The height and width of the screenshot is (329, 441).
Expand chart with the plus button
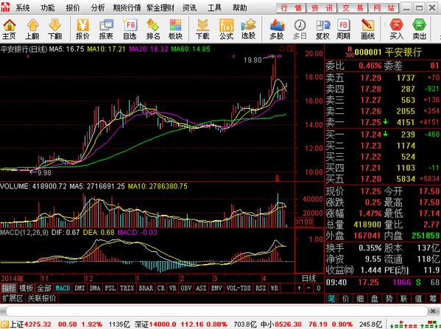pyautogui.click(x=299, y=289)
